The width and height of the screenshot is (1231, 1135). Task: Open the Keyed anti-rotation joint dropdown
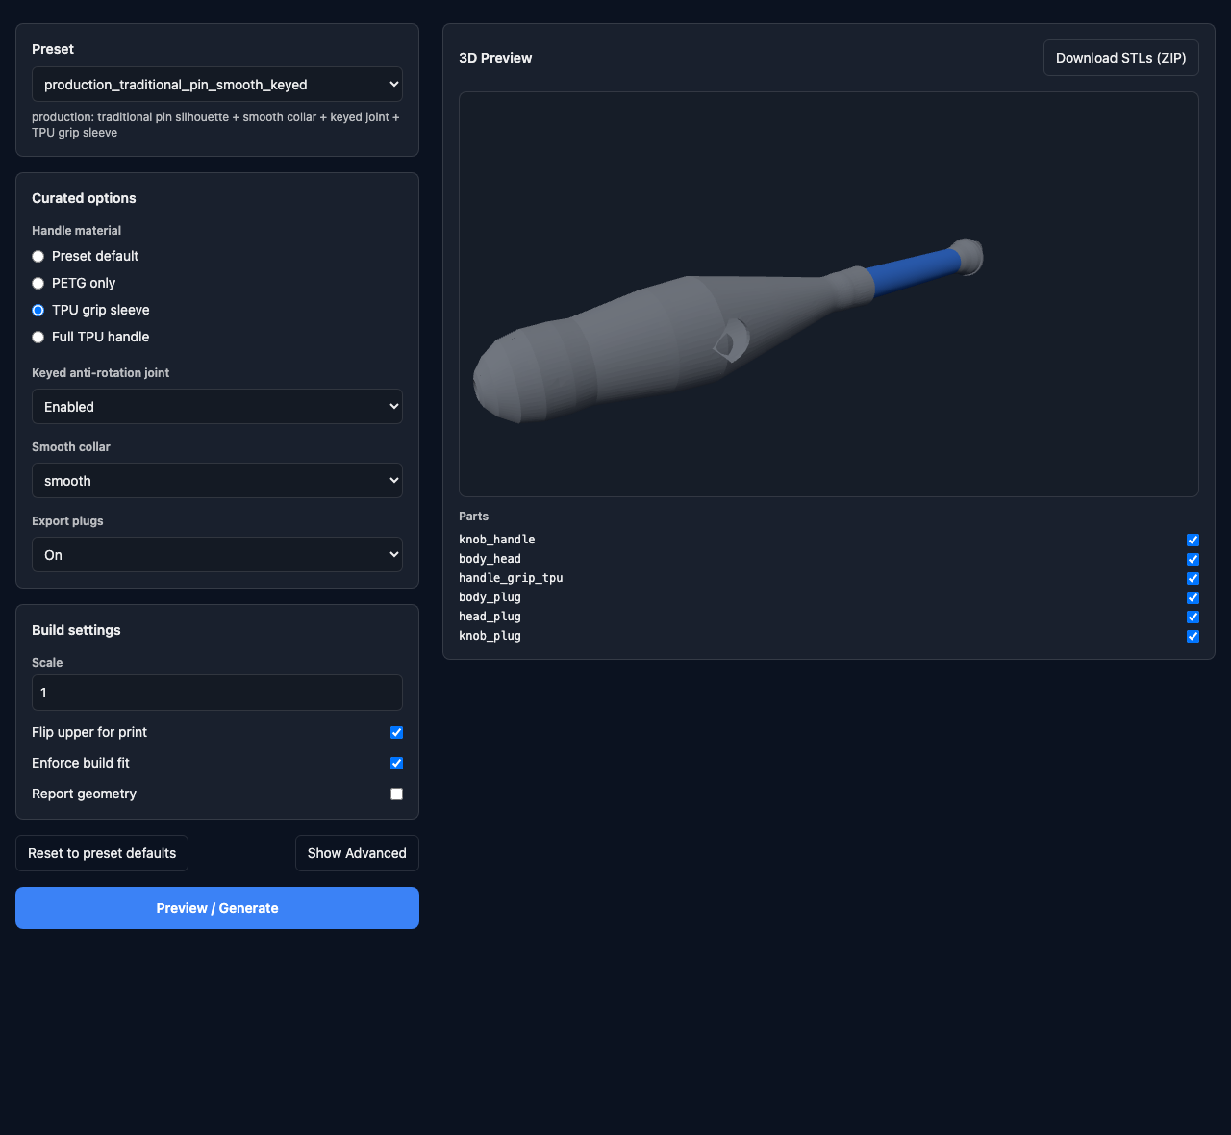point(216,406)
